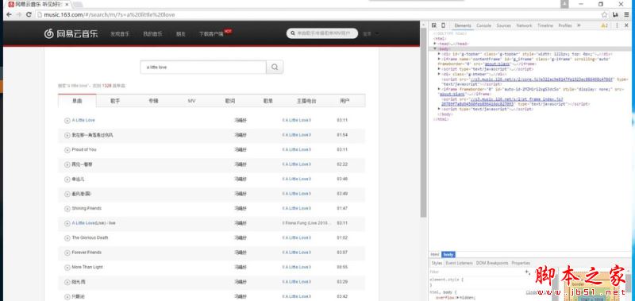The height and width of the screenshot is (301, 635).
Task: Open DevTools warnings count indicator
Action: point(604,25)
